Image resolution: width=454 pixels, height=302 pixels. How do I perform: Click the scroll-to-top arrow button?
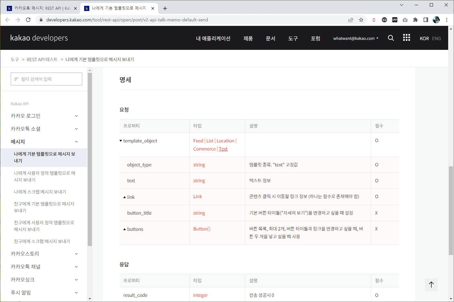[431, 285]
